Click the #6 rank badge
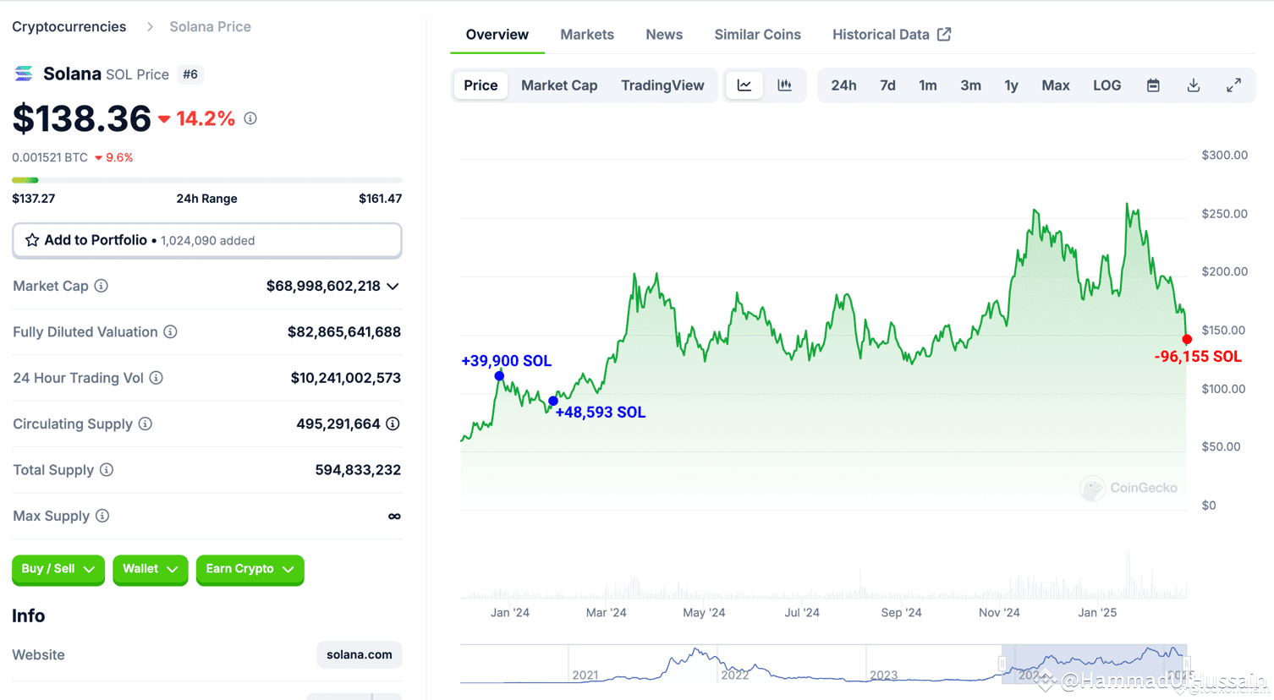This screenshot has width=1274, height=700. coord(190,74)
